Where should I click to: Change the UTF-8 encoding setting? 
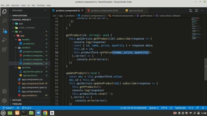164,108
